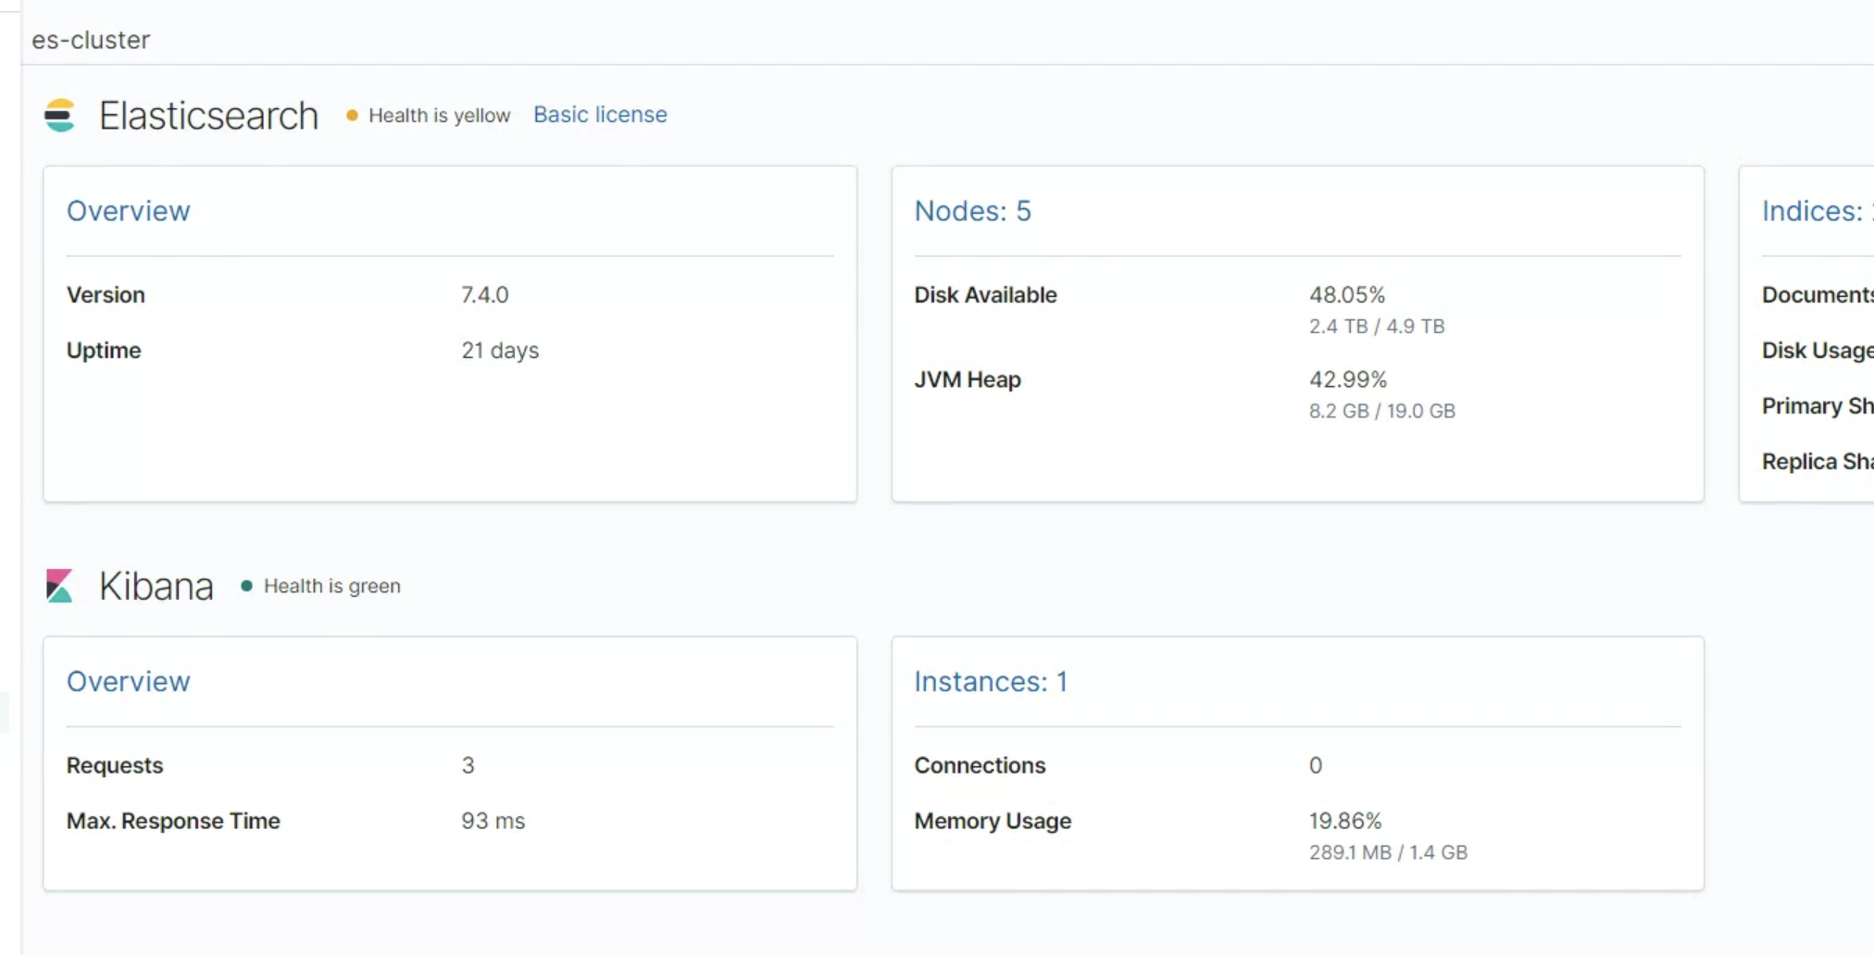Click the Version label
The height and width of the screenshot is (955, 1874).
[106, 294]
